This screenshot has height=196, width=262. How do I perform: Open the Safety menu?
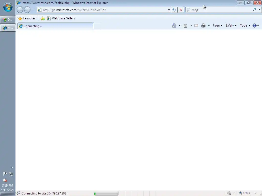[x=231, y=26]
